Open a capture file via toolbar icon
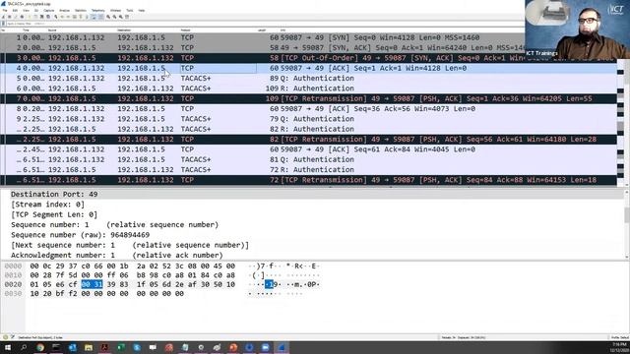Image resolution: width=630 pixels, height=354 pixels. [x=30, y=17]
